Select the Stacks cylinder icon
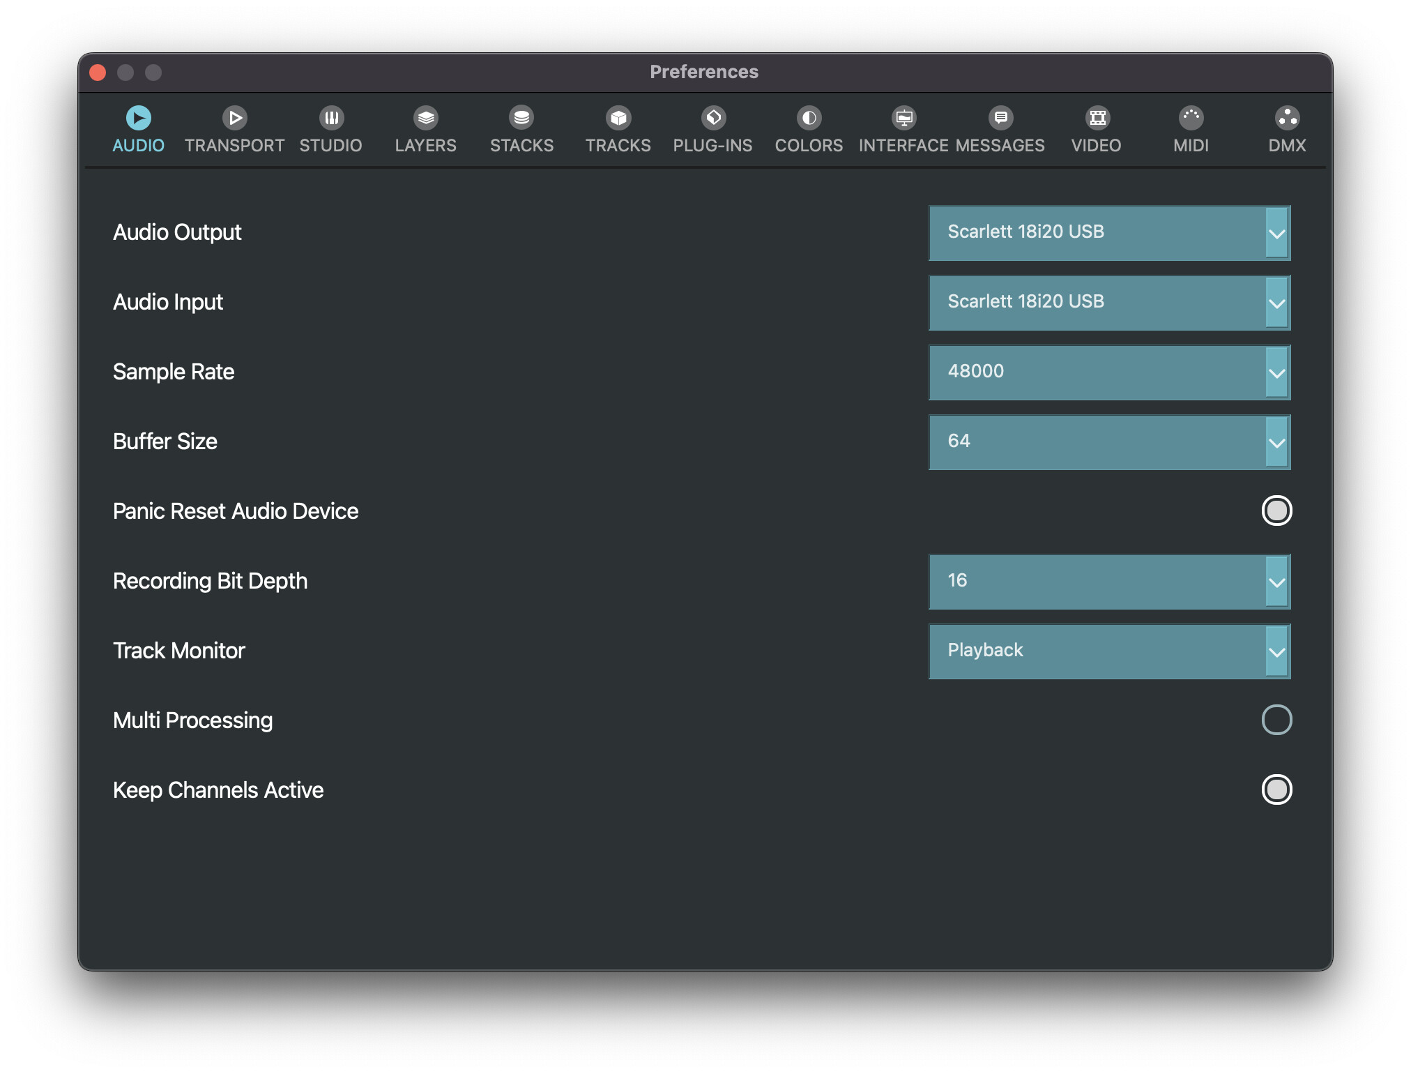Screen dimensions: 1411x1074 pos(521,118)
